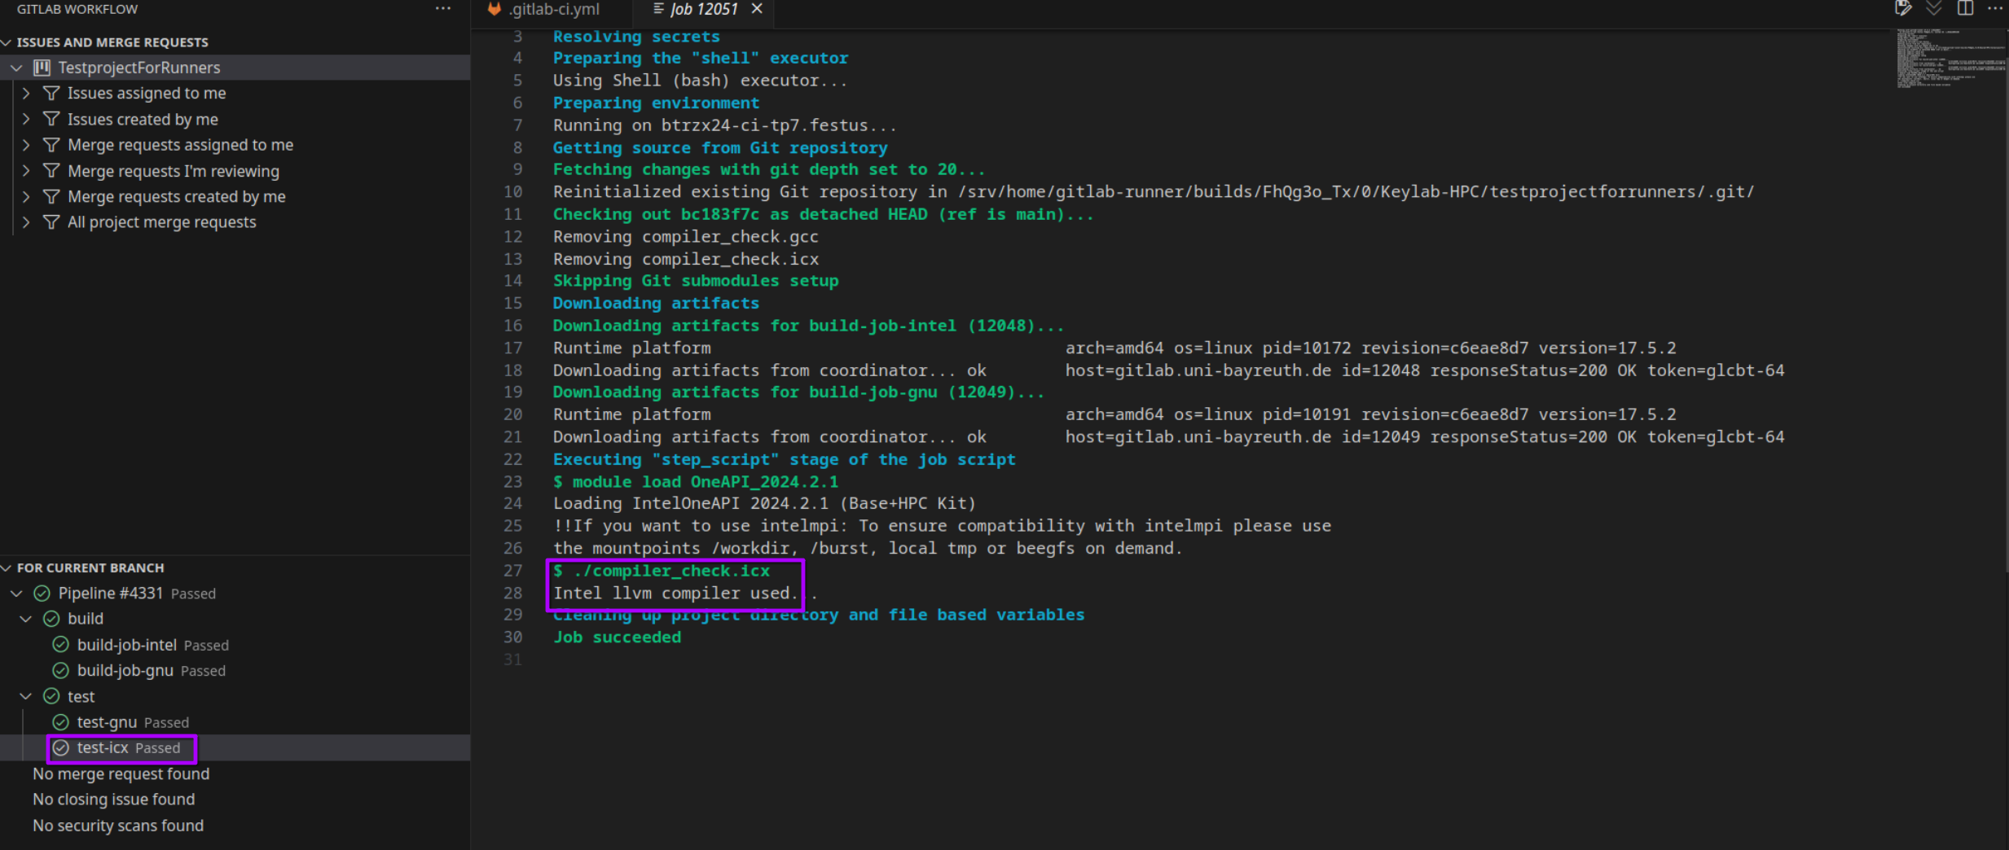The width and height of the screenshot is (2009, 850).
Task: Click the file icon on Job 12051 tab
Action: click(x=658, y=9)
